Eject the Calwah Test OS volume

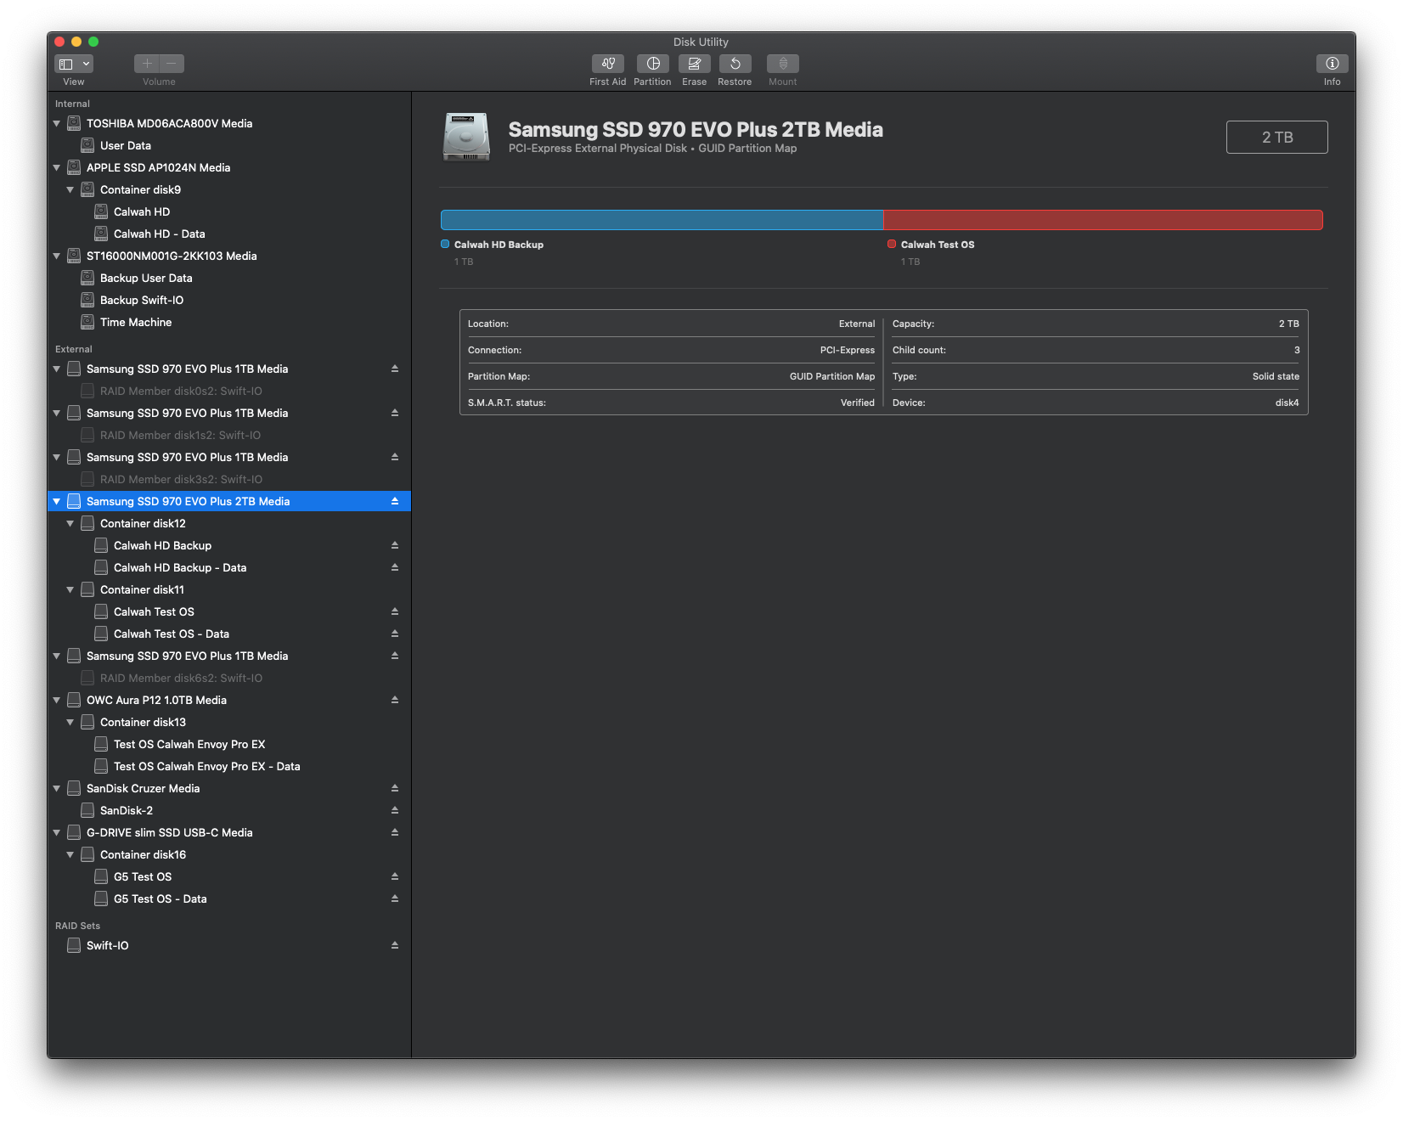[x=395, y=612]
